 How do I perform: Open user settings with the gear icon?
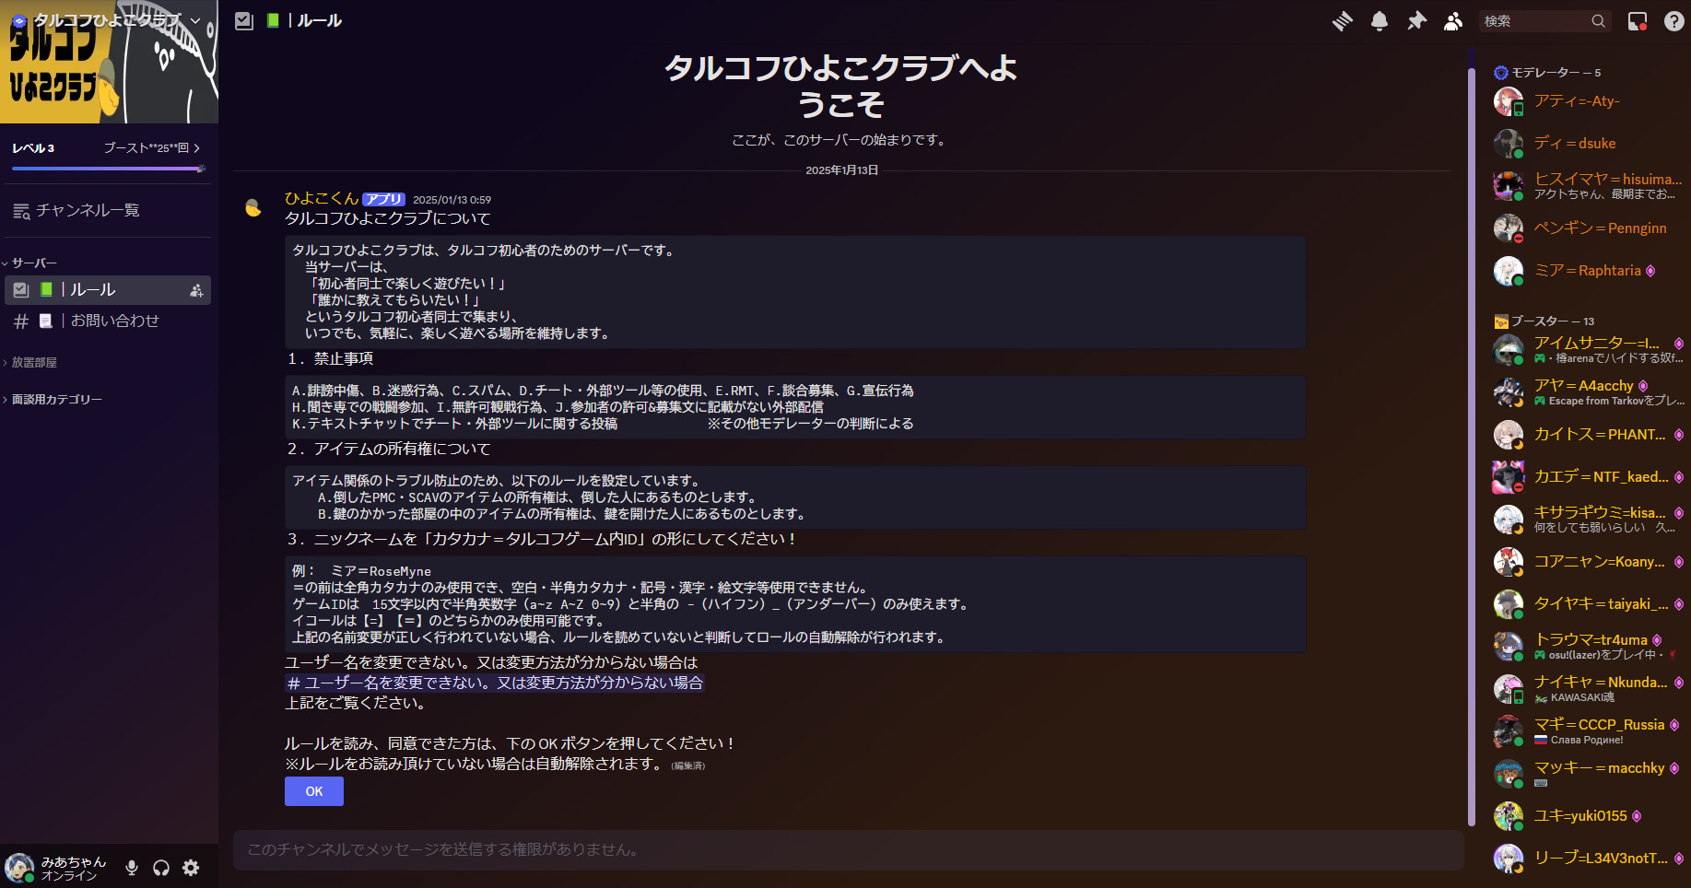tap(190, 867)
